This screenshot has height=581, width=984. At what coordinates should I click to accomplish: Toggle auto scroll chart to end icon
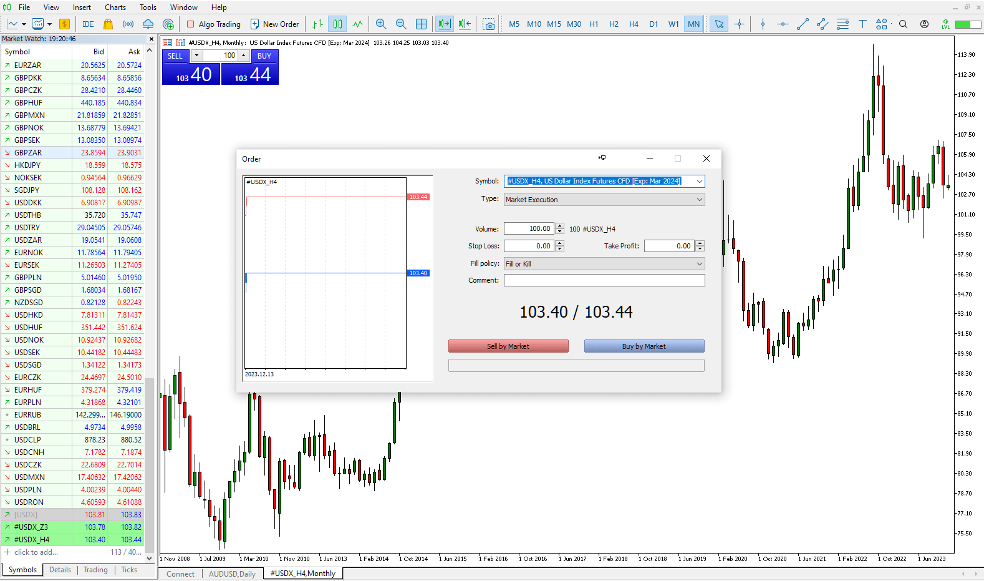pyautogui.click(x=444, y=24)
